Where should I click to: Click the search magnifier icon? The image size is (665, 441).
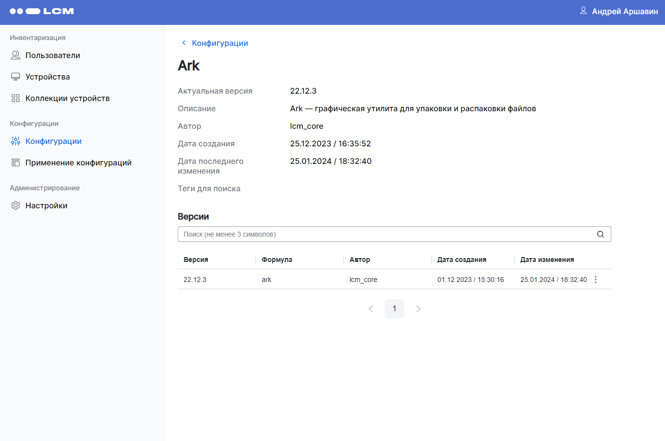601,234
